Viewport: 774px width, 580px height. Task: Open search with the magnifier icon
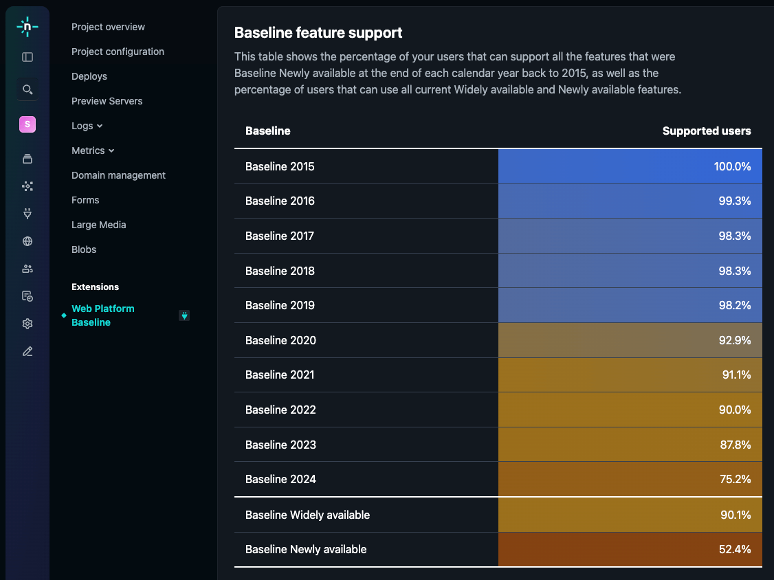27,89
